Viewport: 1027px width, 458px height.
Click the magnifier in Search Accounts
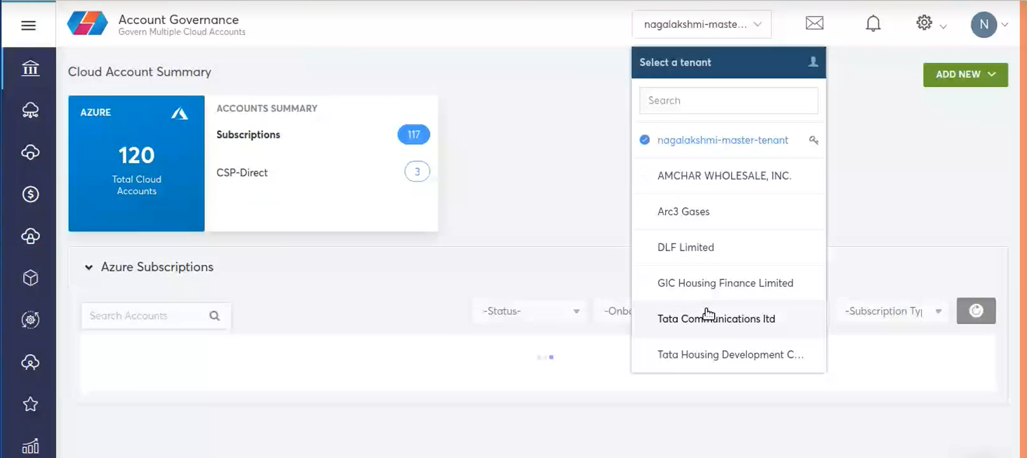pos(215,316)
